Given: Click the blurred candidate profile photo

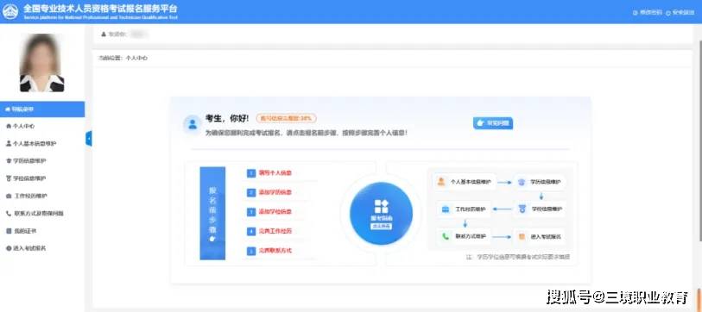Looking at the screenshot, I should (41, 63).
